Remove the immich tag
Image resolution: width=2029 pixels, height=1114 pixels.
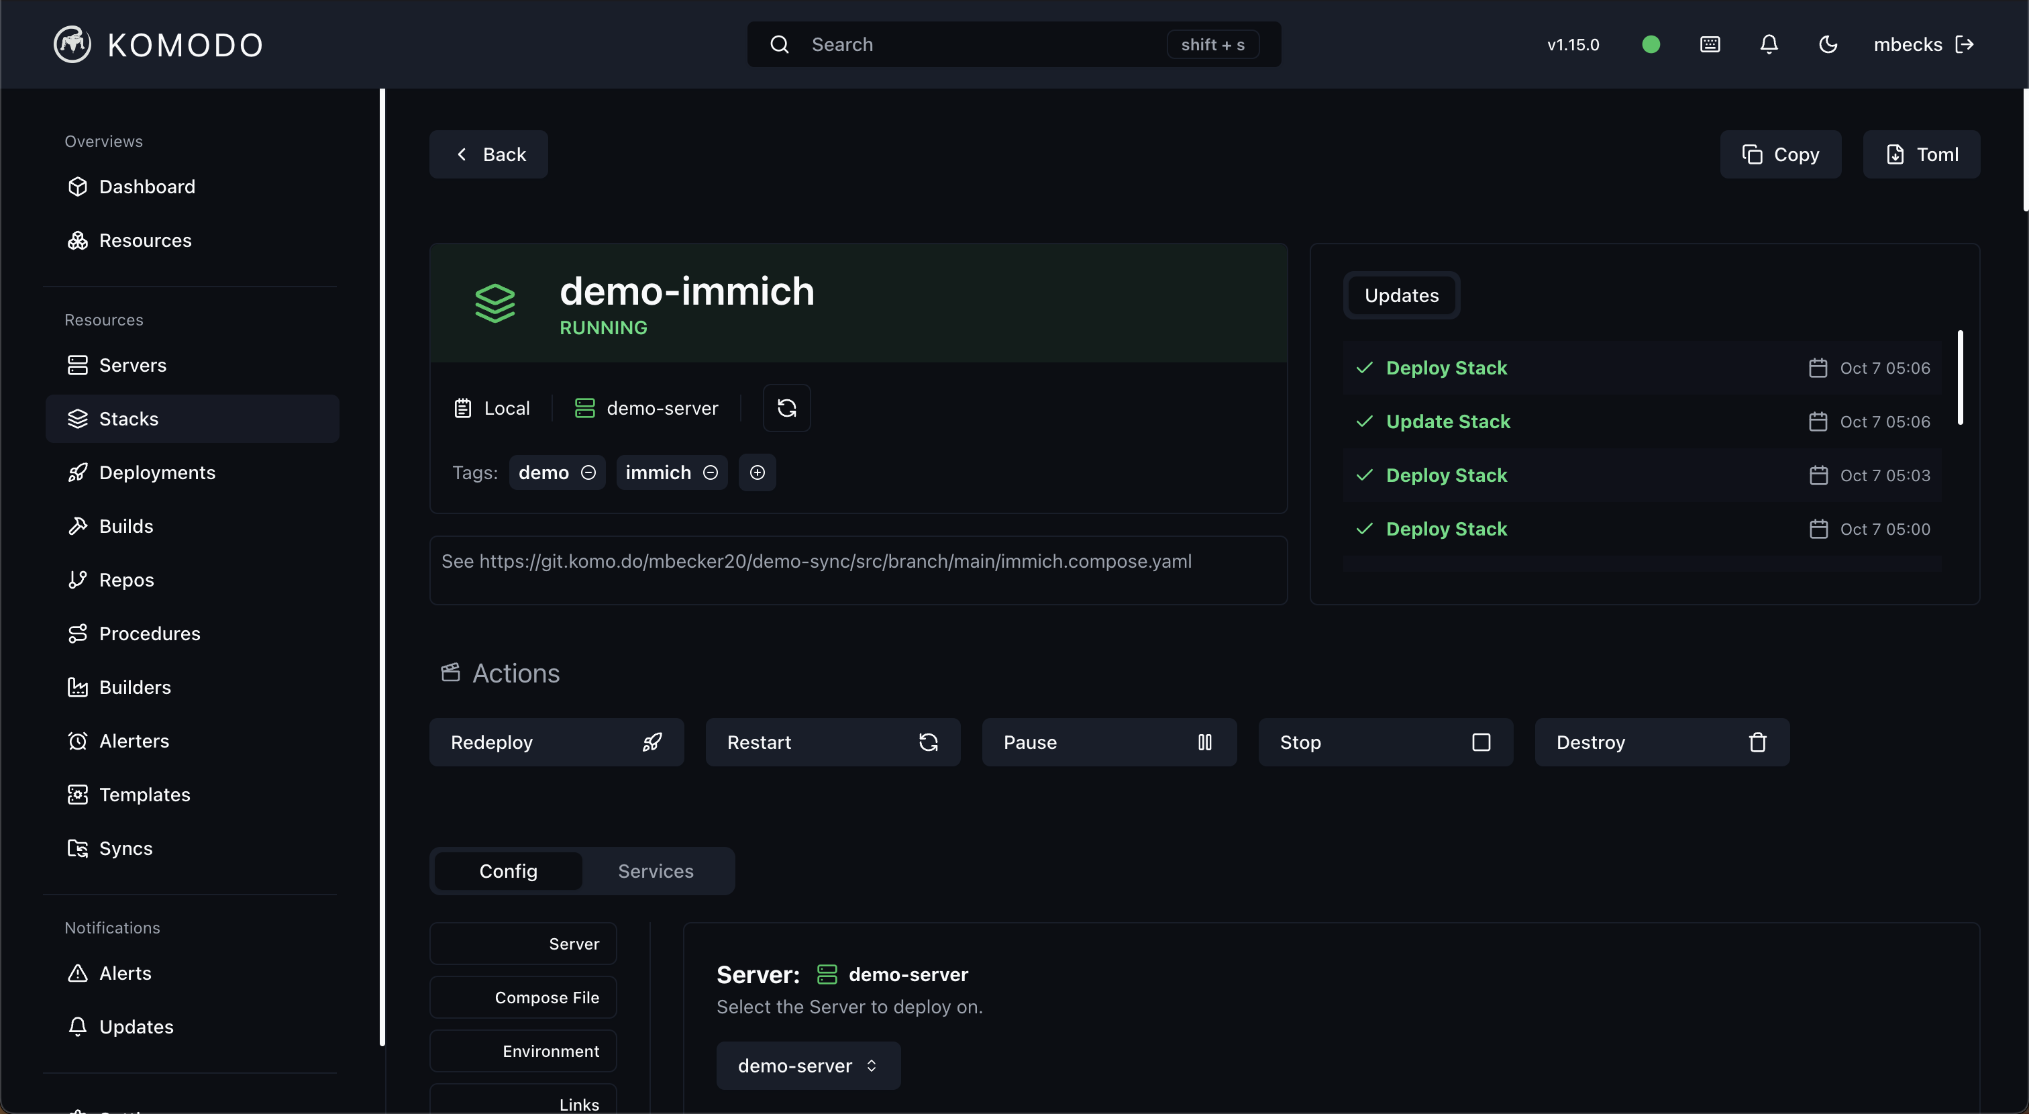pyautogui.click(x=711, y=472)
